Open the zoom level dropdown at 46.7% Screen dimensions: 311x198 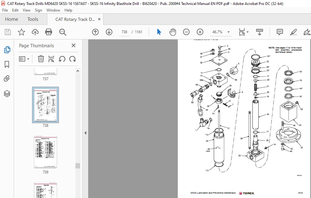coord(228,32)
